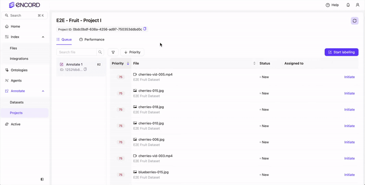Click priority badge of blueberries-015.jpg
This screenshot has height=185, width=365.
coord(120,175)
